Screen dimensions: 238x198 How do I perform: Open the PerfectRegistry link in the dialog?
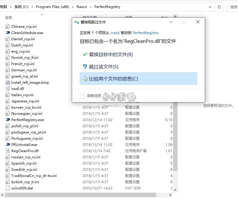tap(145, 33)
